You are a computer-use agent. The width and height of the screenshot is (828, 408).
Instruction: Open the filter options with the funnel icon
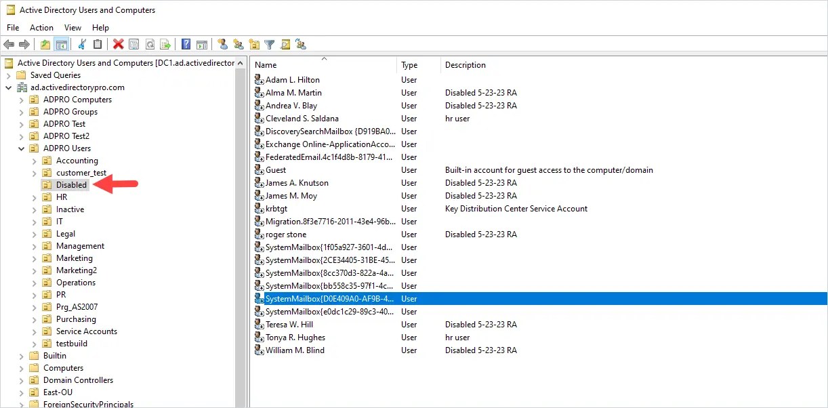point(269,43)
